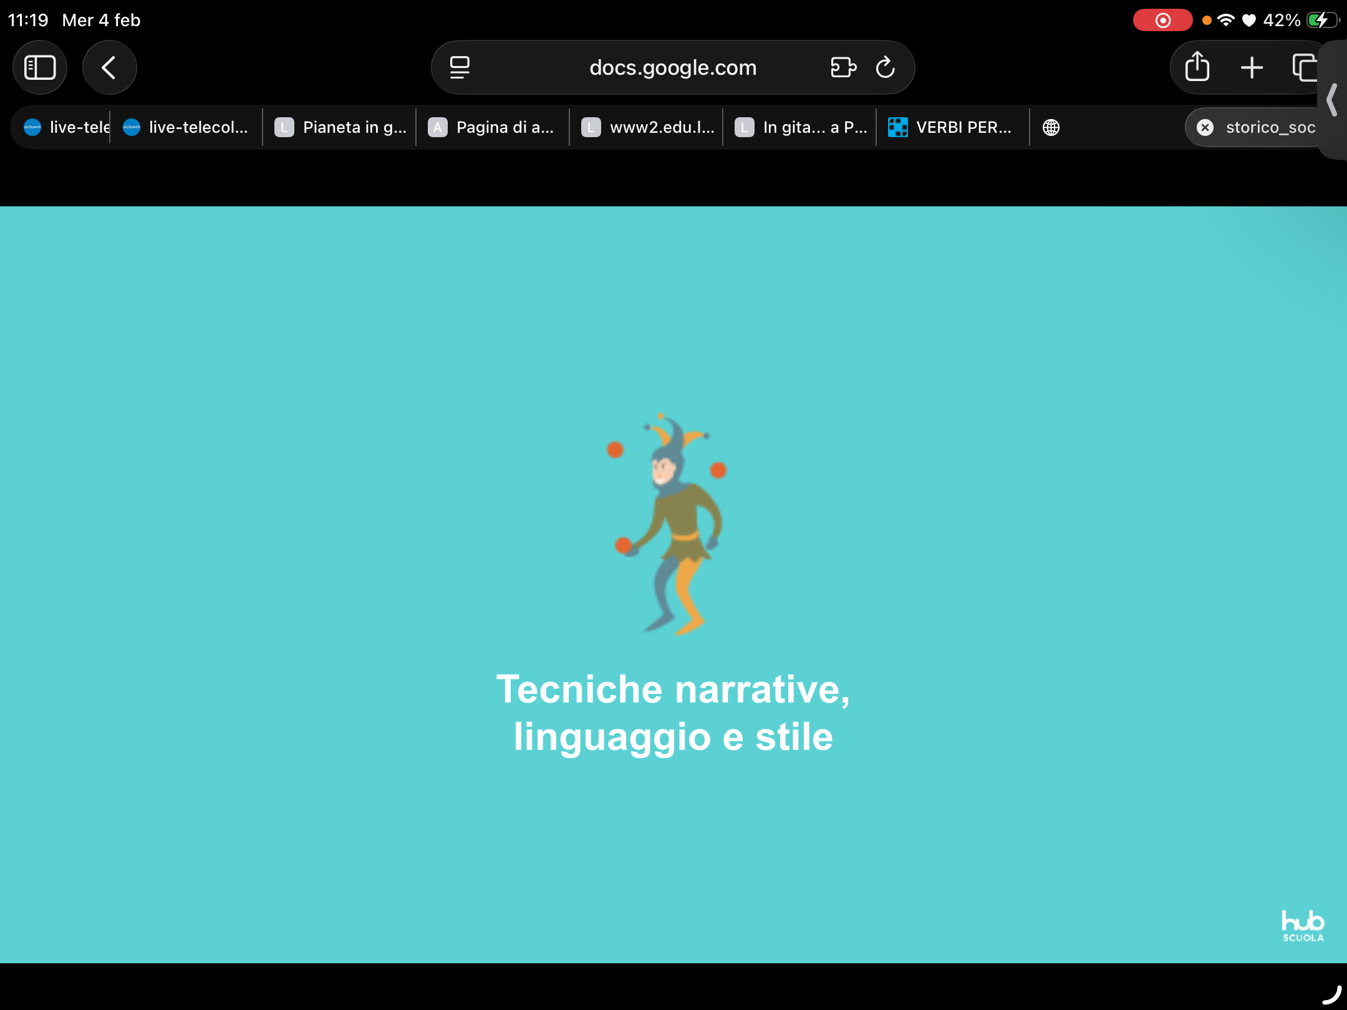Click the extensions puzzle icon
The image size is (1347, 1010).
click(843, 67)
